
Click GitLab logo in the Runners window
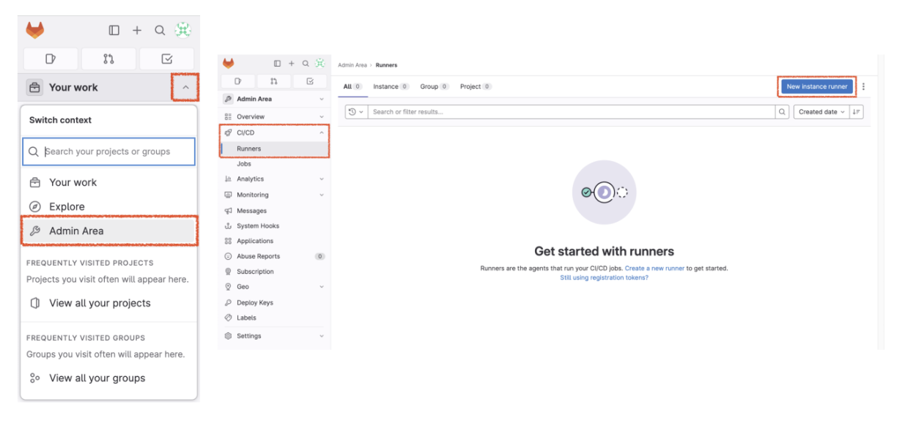(x=229, y=64)
